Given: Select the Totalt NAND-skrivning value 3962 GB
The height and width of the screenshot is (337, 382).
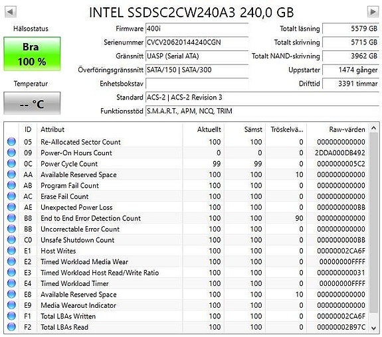Looking at the screenshot, I should tap(351, 56).
